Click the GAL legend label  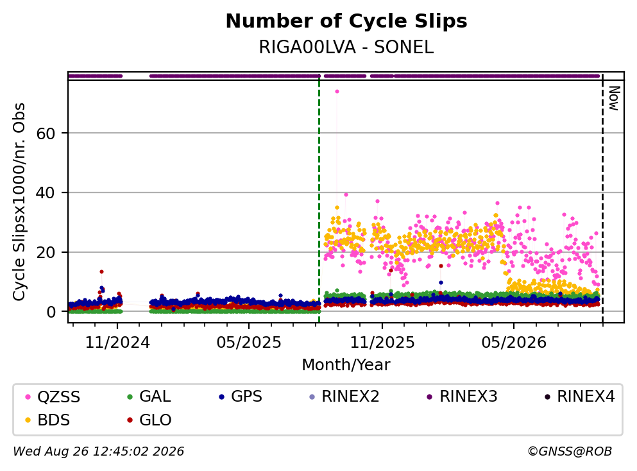pyautogui.click(x=155, y=396)
